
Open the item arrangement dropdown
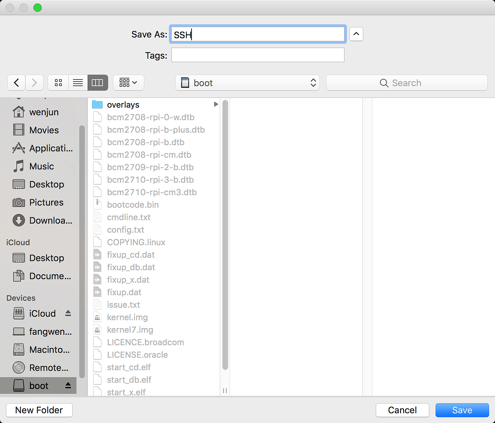(128, 83)
